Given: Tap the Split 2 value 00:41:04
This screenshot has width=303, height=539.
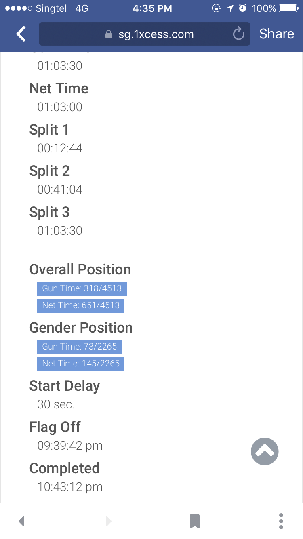Looking at the screenshot, I should tap(60, 189).
